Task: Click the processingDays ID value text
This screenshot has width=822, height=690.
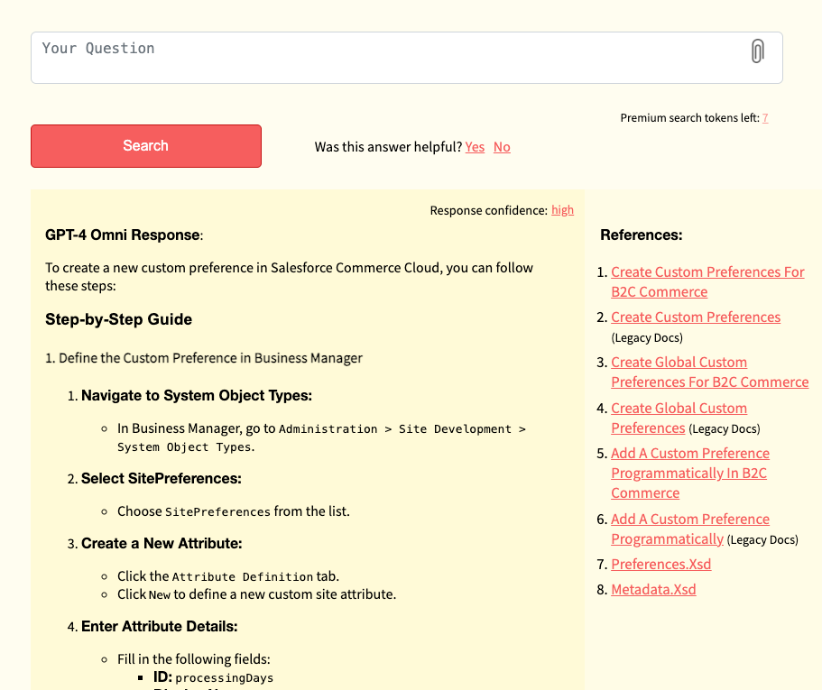Action: [224, 677]
